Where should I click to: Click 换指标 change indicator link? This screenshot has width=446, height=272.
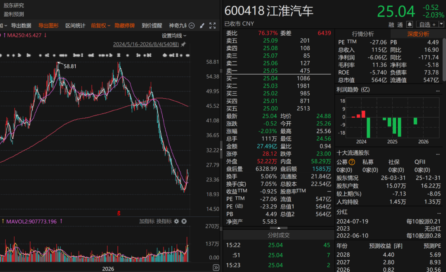(164, 221)
